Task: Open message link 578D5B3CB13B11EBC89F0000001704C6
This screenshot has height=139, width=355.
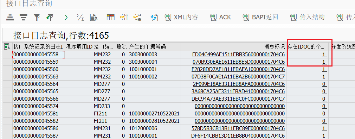Action: (238, 128)
